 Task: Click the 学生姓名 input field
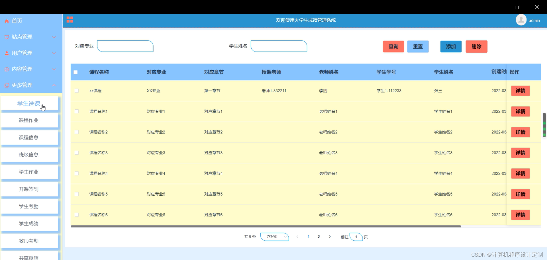click(x=278, y=46)
